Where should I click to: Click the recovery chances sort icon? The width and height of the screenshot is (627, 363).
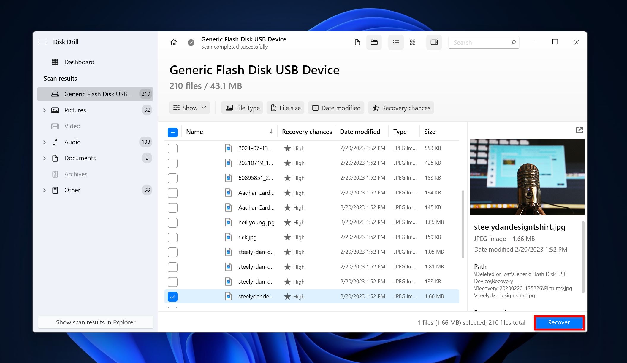306,131
